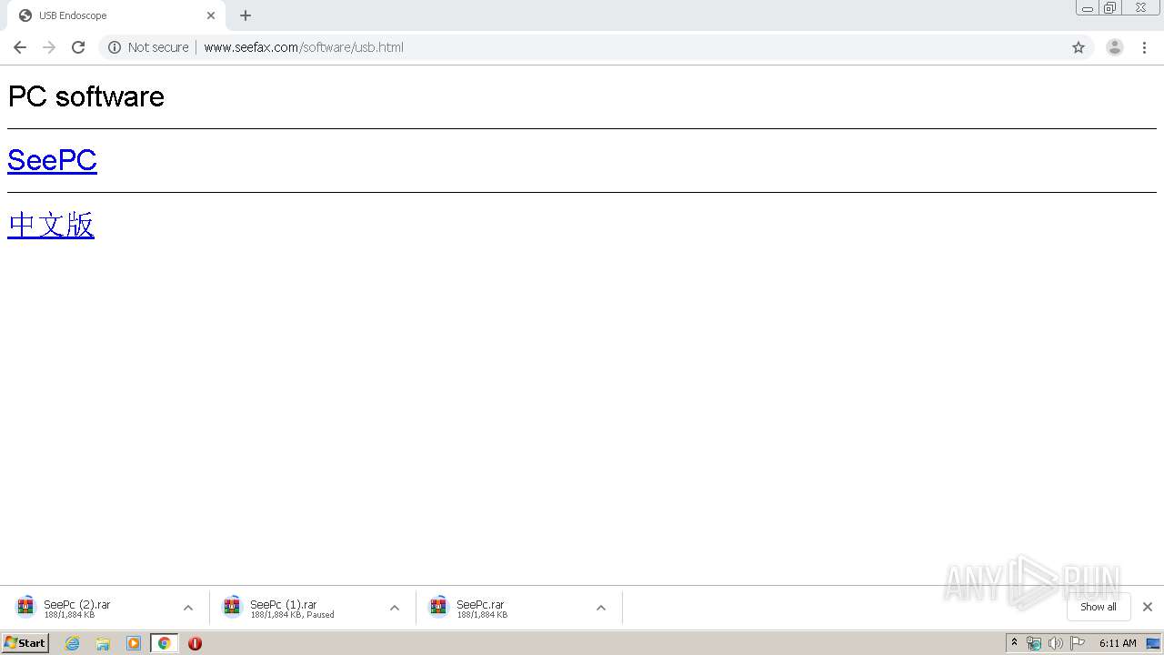
Task: Click the PC software heading
Action: [86, 96]
